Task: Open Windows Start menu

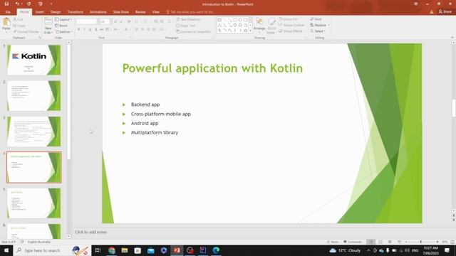Action: point(6,250)
